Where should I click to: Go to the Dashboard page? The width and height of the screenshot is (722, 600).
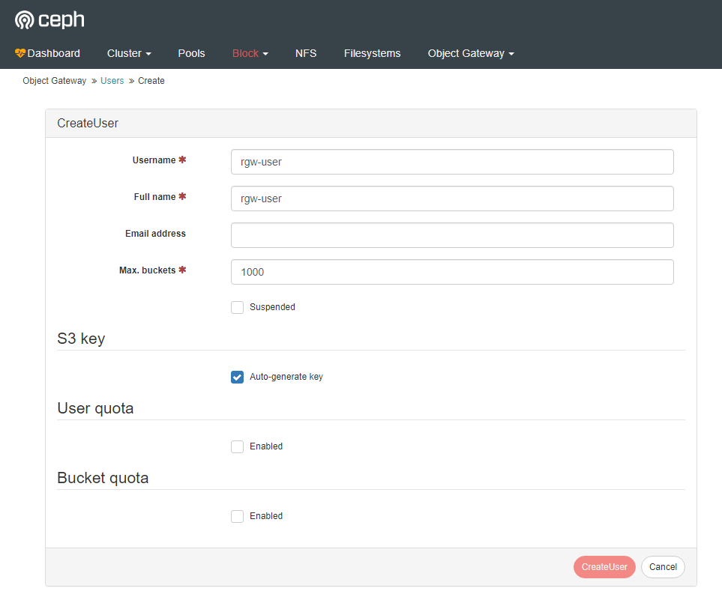coord(53,53)
